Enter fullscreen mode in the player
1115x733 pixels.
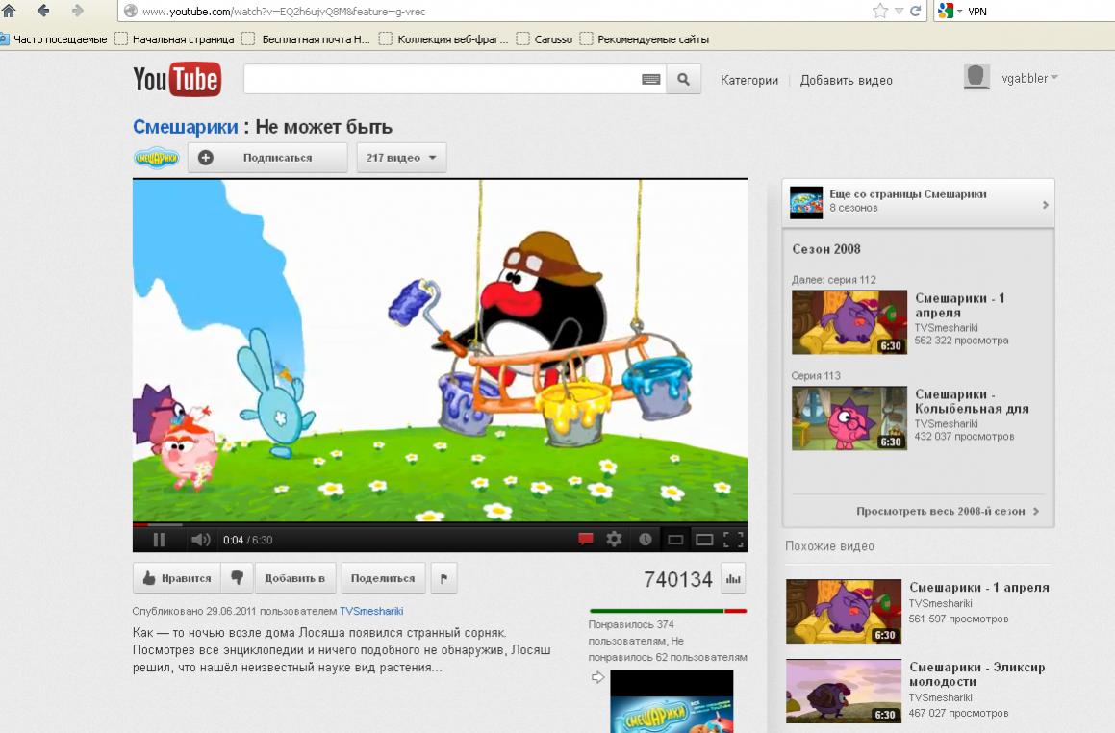(x=733, y=540)
